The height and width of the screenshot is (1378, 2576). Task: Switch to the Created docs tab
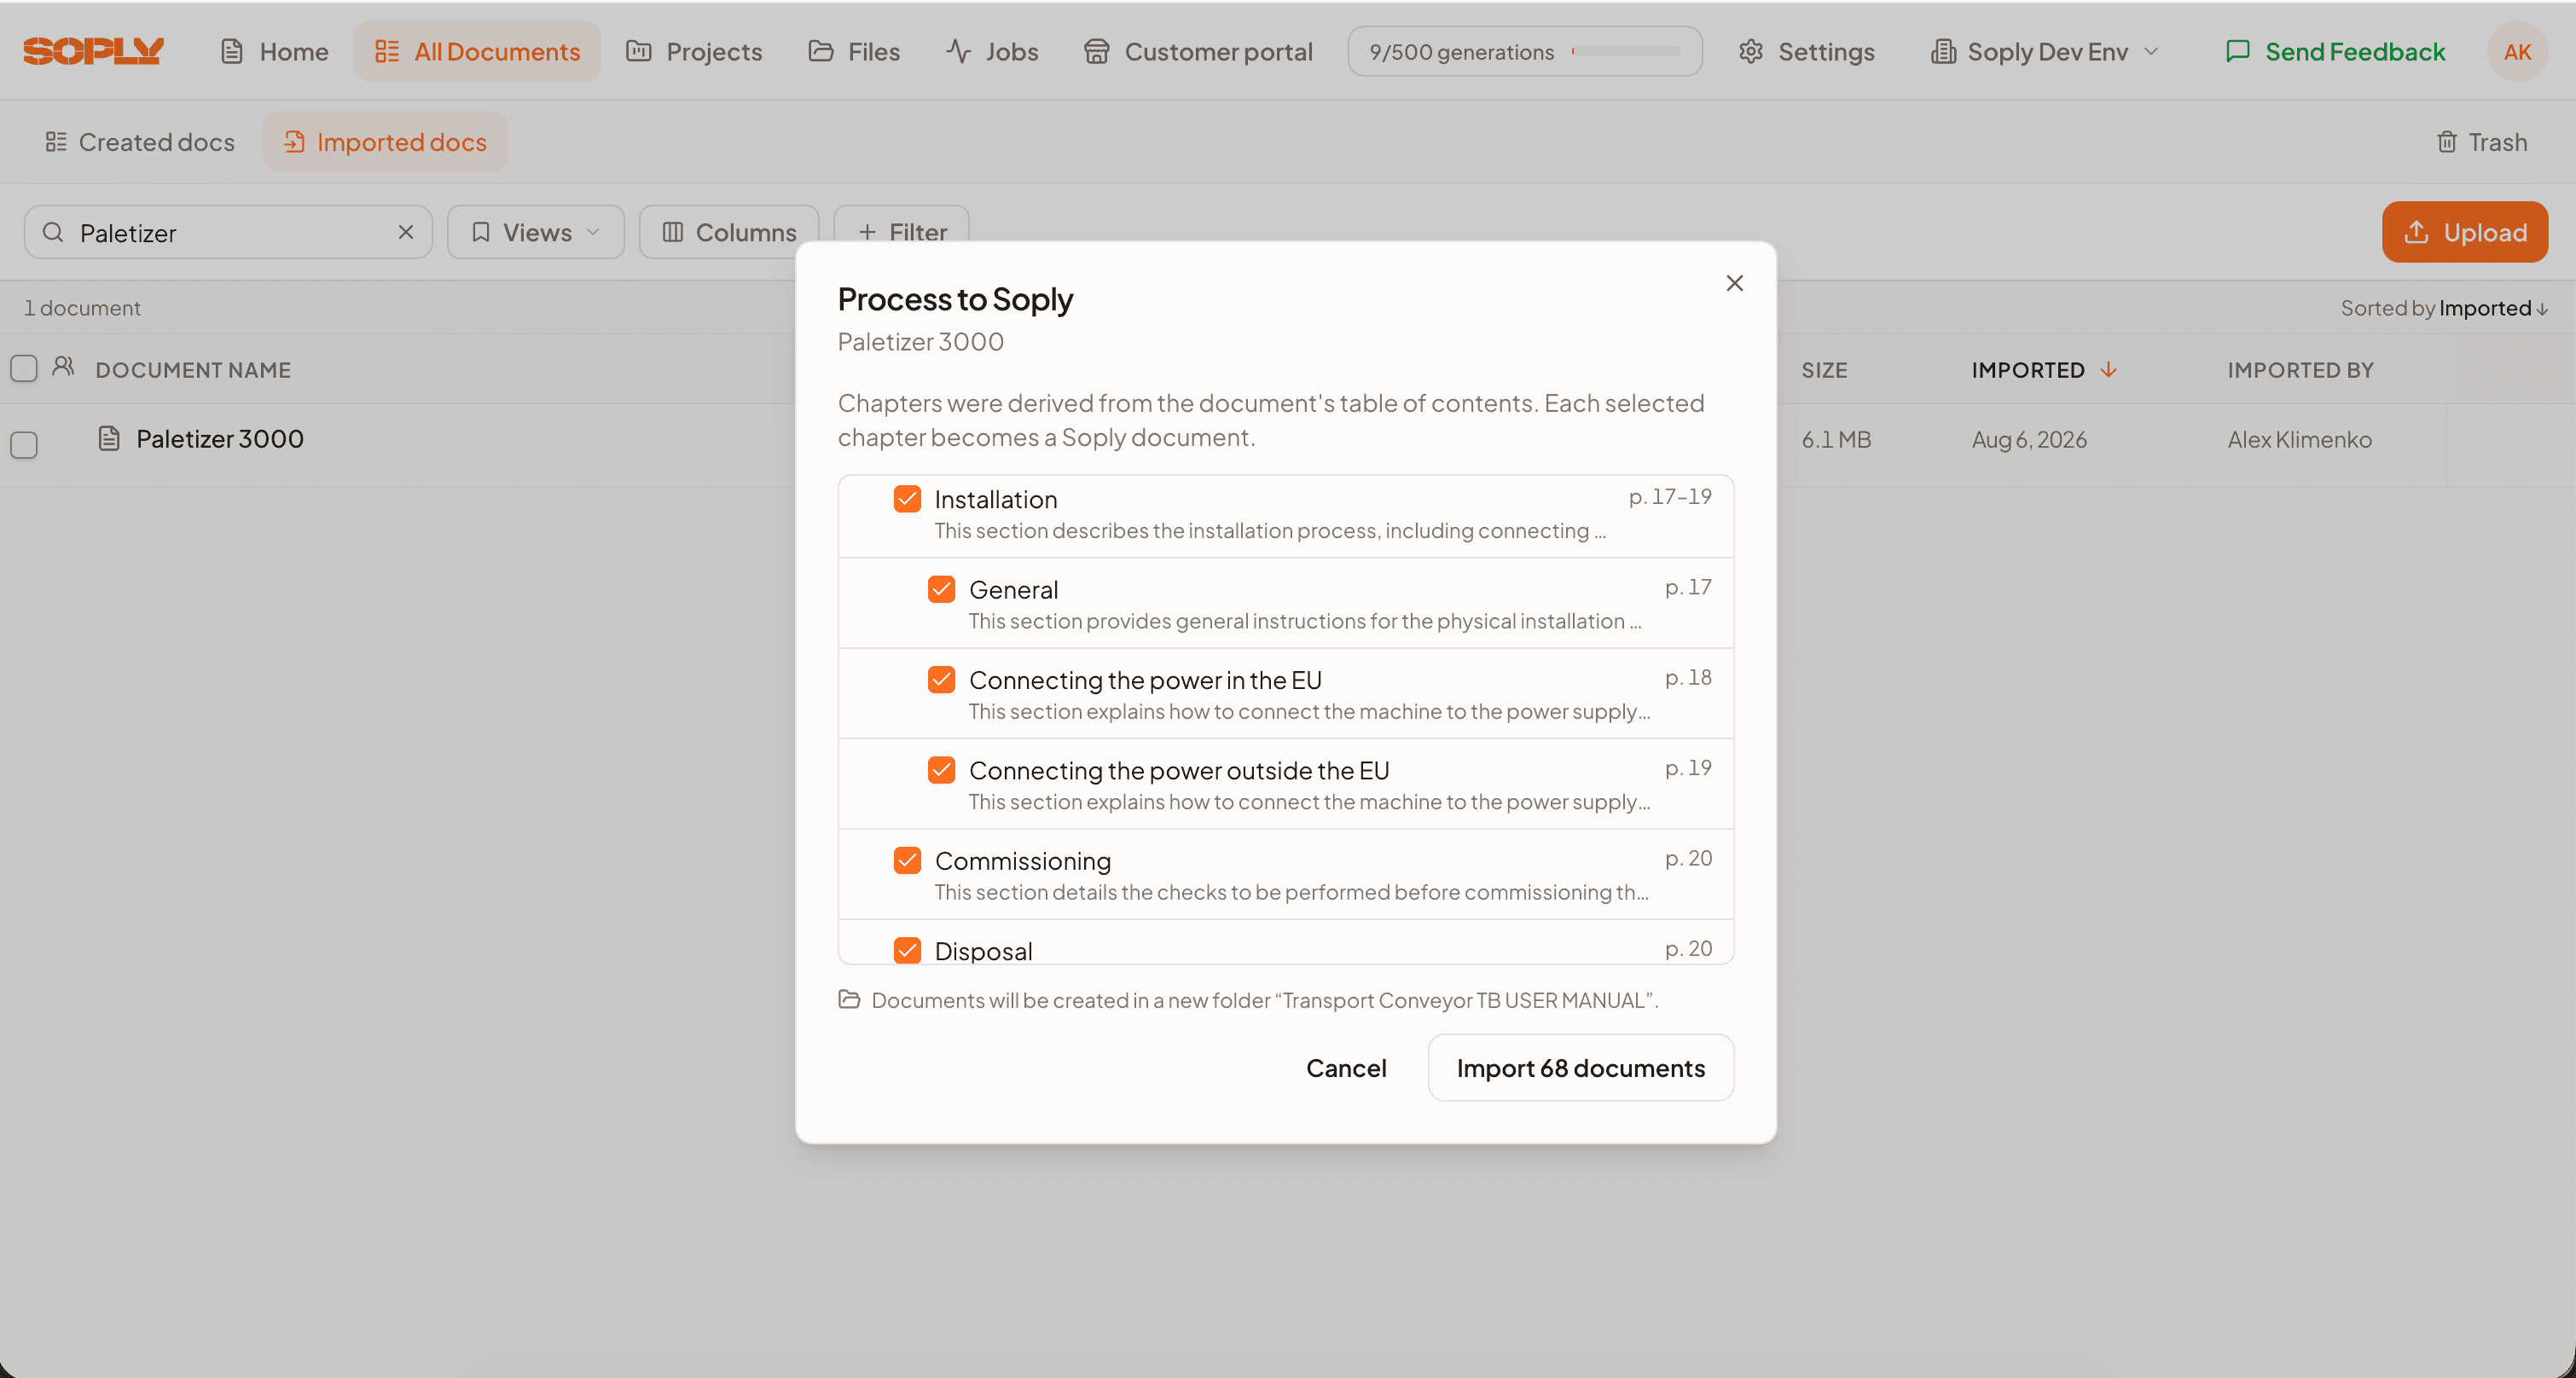(140, 142)
